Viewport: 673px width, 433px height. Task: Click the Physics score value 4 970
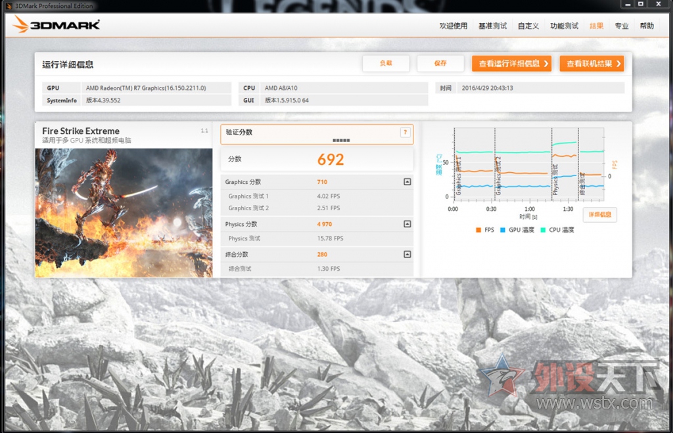point(325,224)
